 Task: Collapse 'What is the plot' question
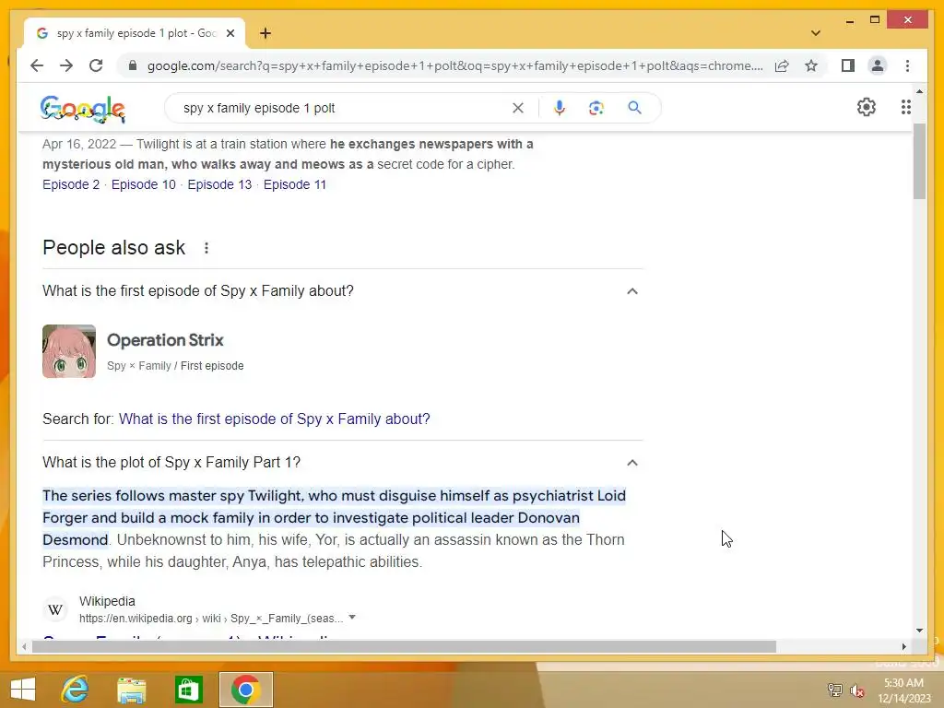pos(632,463)
